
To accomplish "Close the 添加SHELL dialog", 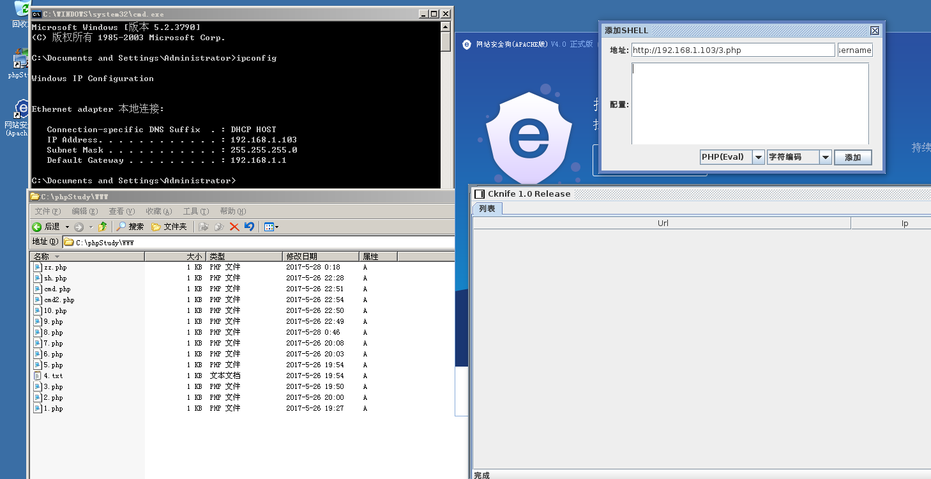I will (875, 31).
